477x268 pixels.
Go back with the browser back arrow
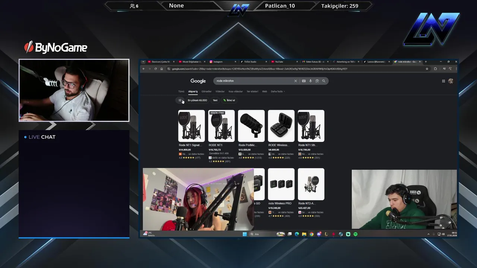(143, 69)
